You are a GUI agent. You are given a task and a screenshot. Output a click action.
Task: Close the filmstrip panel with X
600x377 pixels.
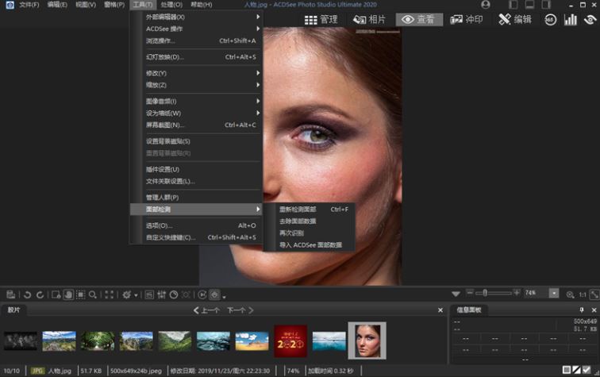(440, 310)
